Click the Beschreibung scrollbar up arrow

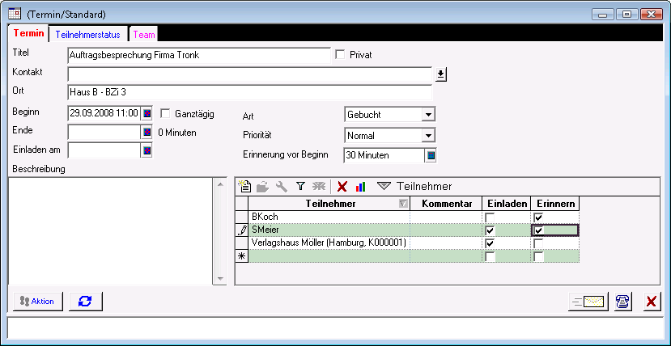220,184
